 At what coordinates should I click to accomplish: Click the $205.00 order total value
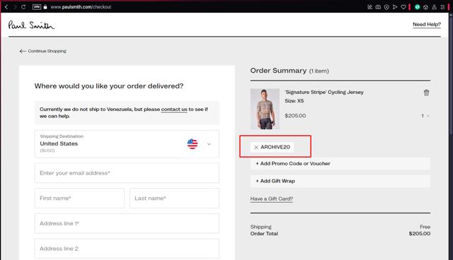pyautogui.click(x=420, y=233)
